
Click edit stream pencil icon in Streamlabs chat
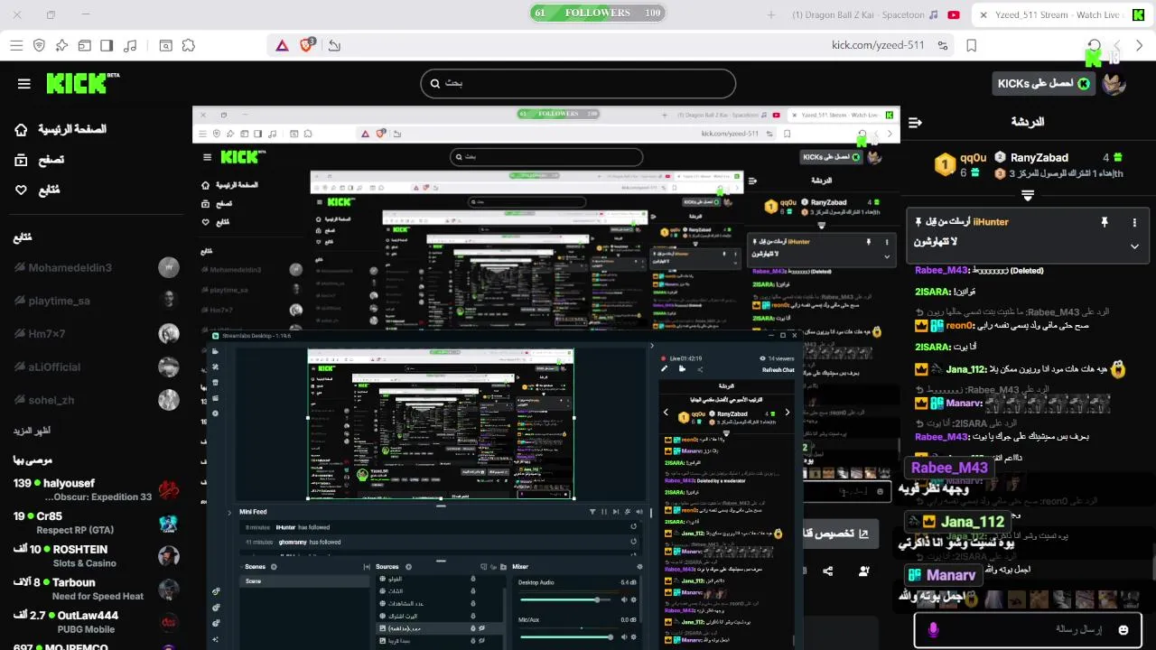(x=665, y=368)
